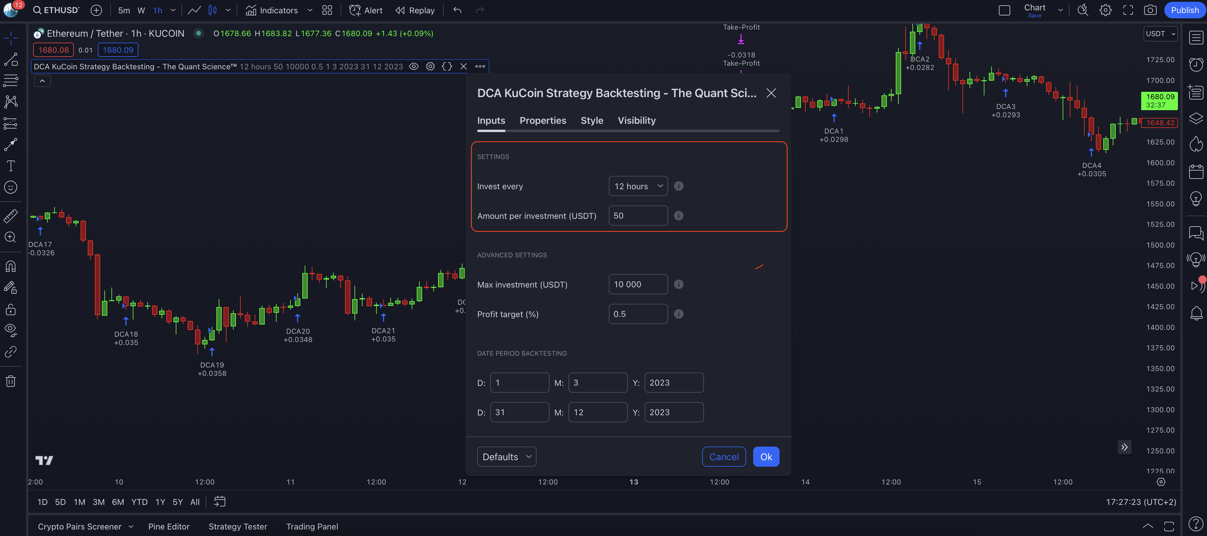Image resolution: width=1207 pixels, height=536 pixels.
Task: Toggle Lock all drawing tools
Action: click(11, 309)
